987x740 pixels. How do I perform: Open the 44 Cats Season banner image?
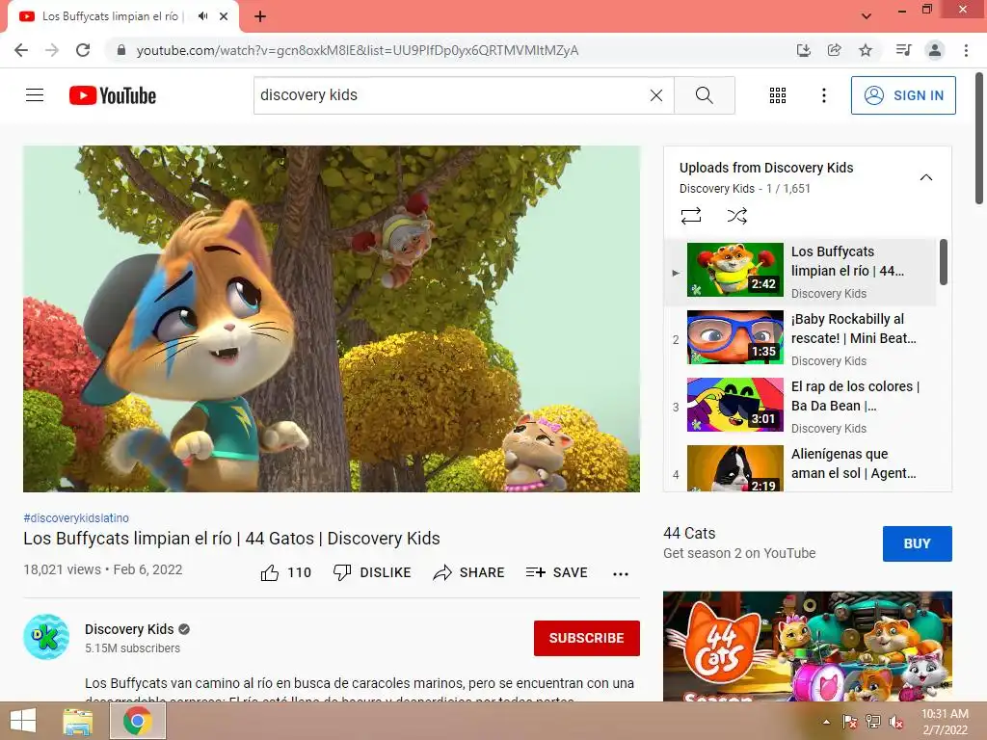pyautogui.click(x=807, y=647)
